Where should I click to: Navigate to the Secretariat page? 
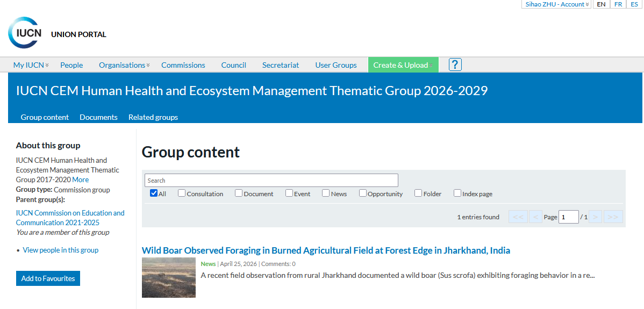click(281, 65)
